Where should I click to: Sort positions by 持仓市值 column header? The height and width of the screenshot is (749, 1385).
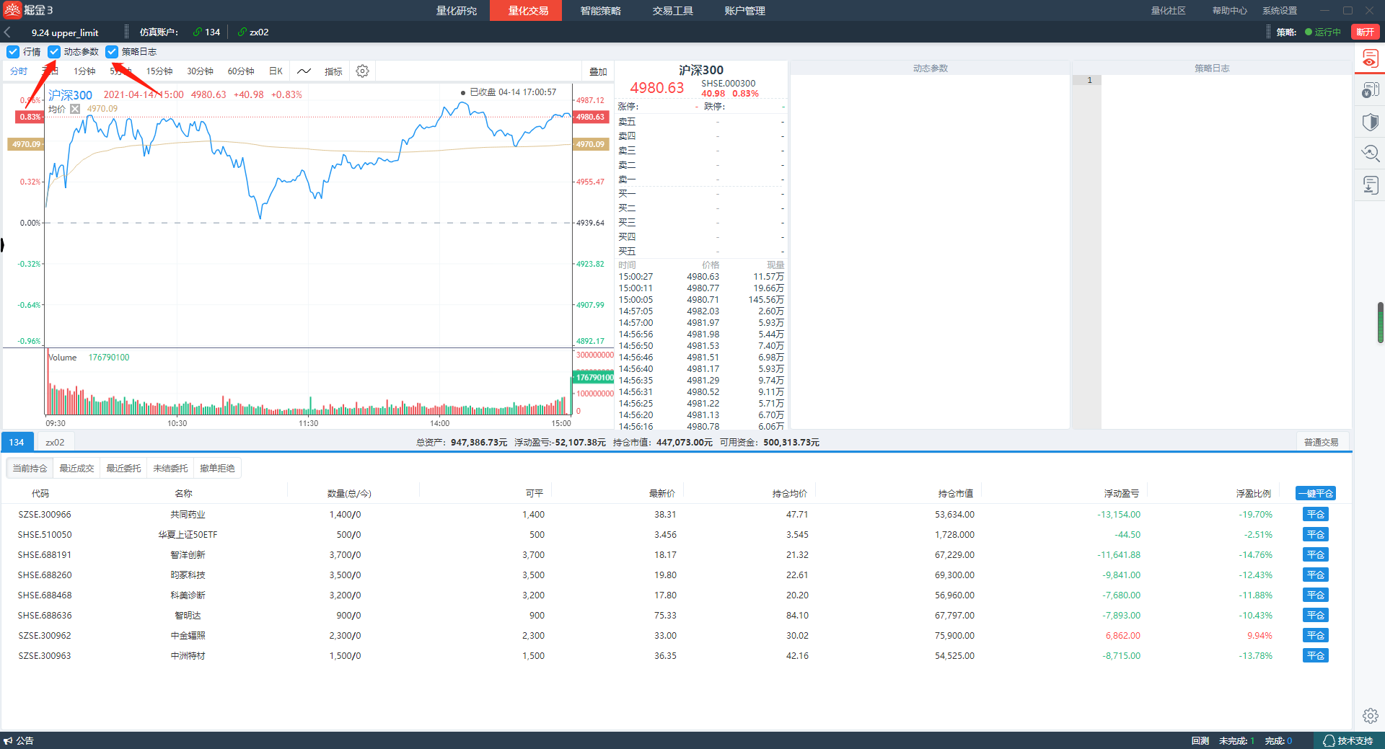956,494
